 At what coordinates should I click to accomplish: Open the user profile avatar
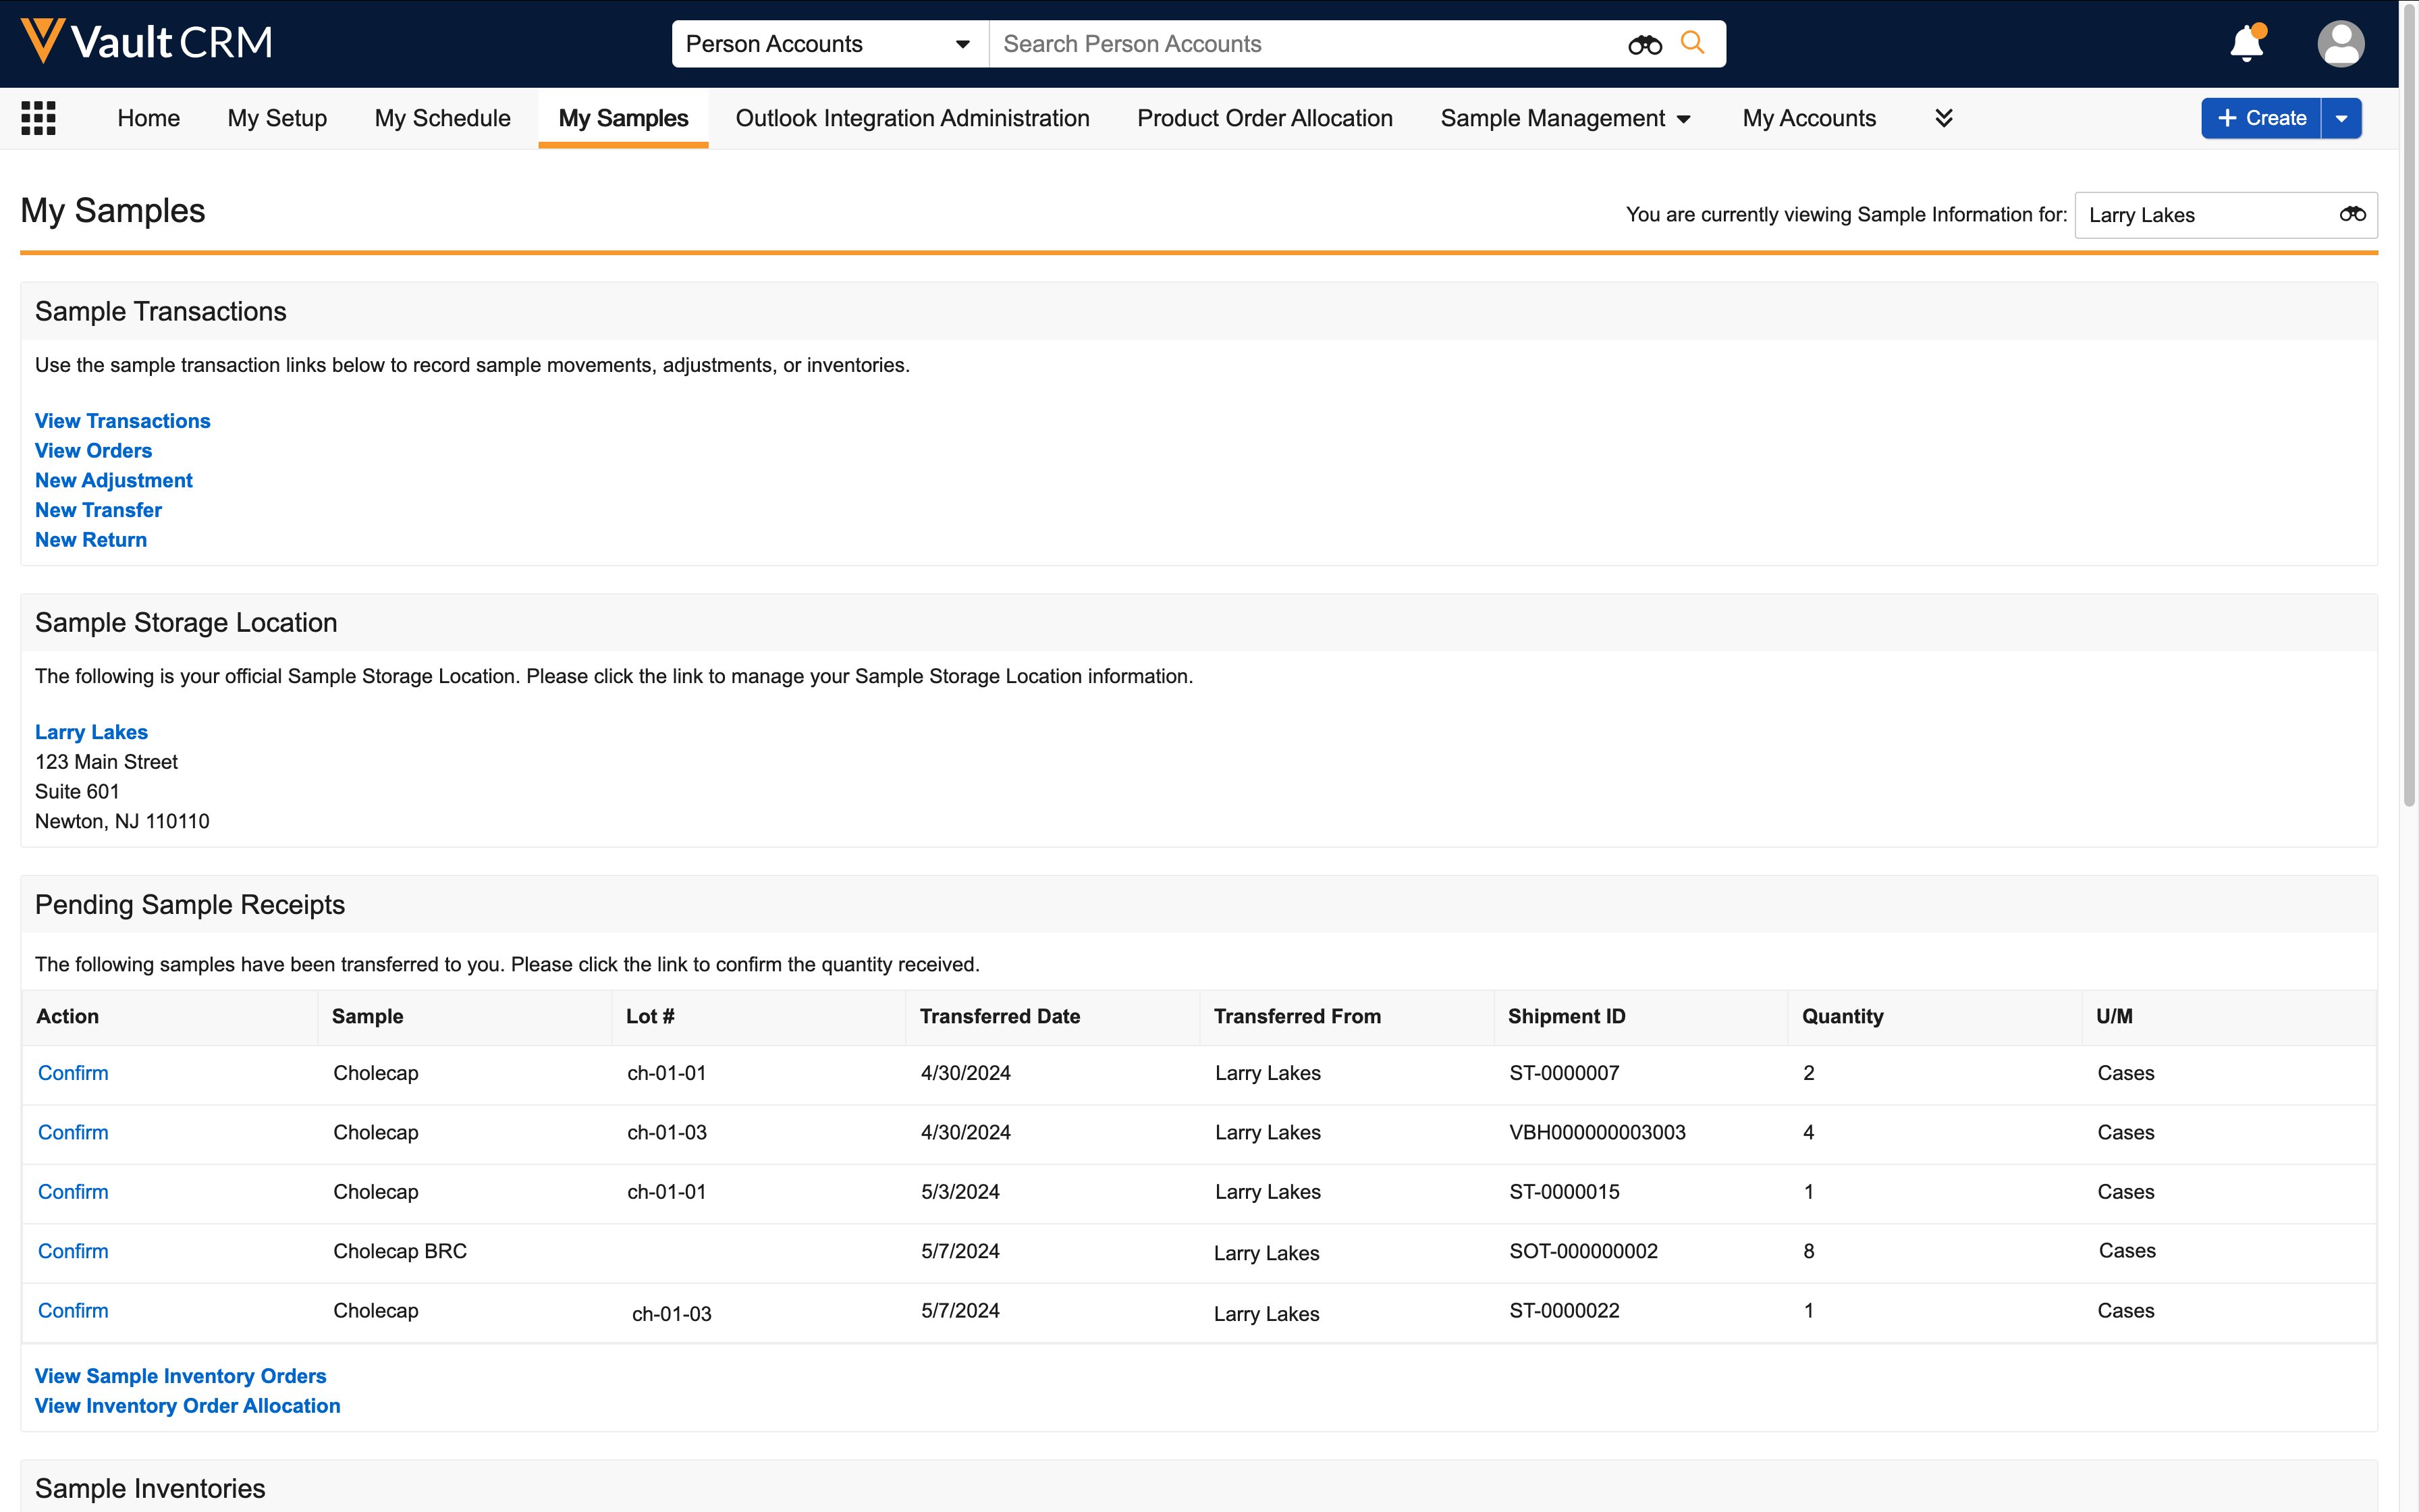pyautogui.click(x=2340, y=44)
